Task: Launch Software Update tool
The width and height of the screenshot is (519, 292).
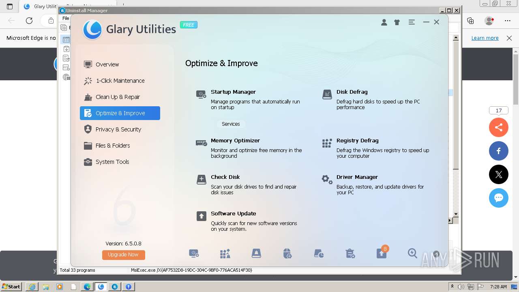Action: [234, 214]
